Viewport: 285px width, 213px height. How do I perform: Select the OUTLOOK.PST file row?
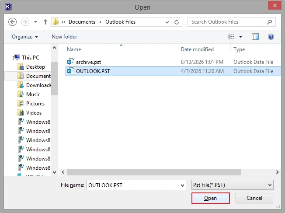pos(173,71)
